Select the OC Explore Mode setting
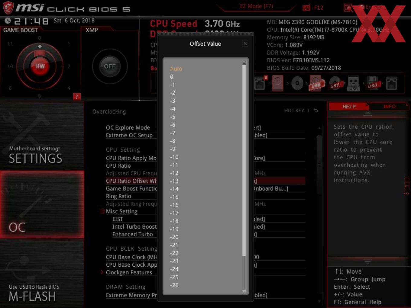Screen dimensions: 411x308 click(128, 127)
